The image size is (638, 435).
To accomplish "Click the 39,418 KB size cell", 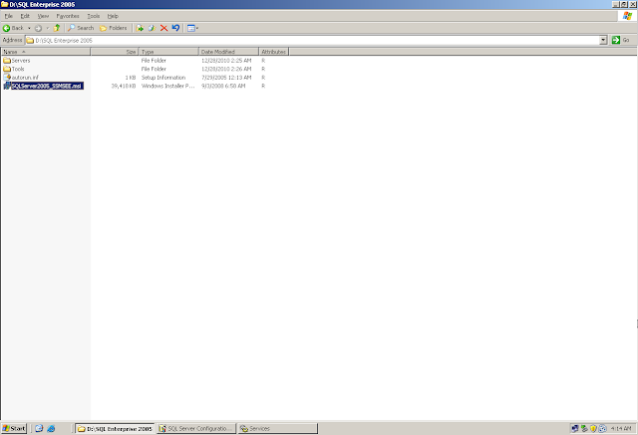I will coord(124,86).
